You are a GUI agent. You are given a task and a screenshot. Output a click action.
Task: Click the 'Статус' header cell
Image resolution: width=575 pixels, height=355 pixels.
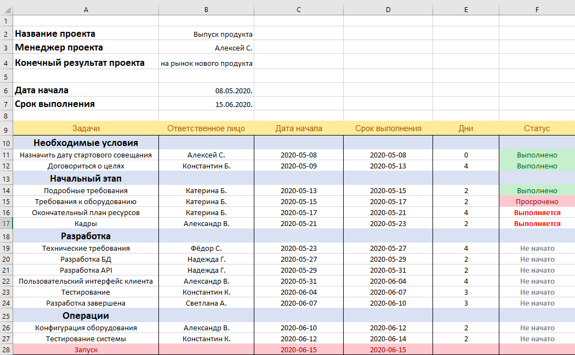point(537,128)
